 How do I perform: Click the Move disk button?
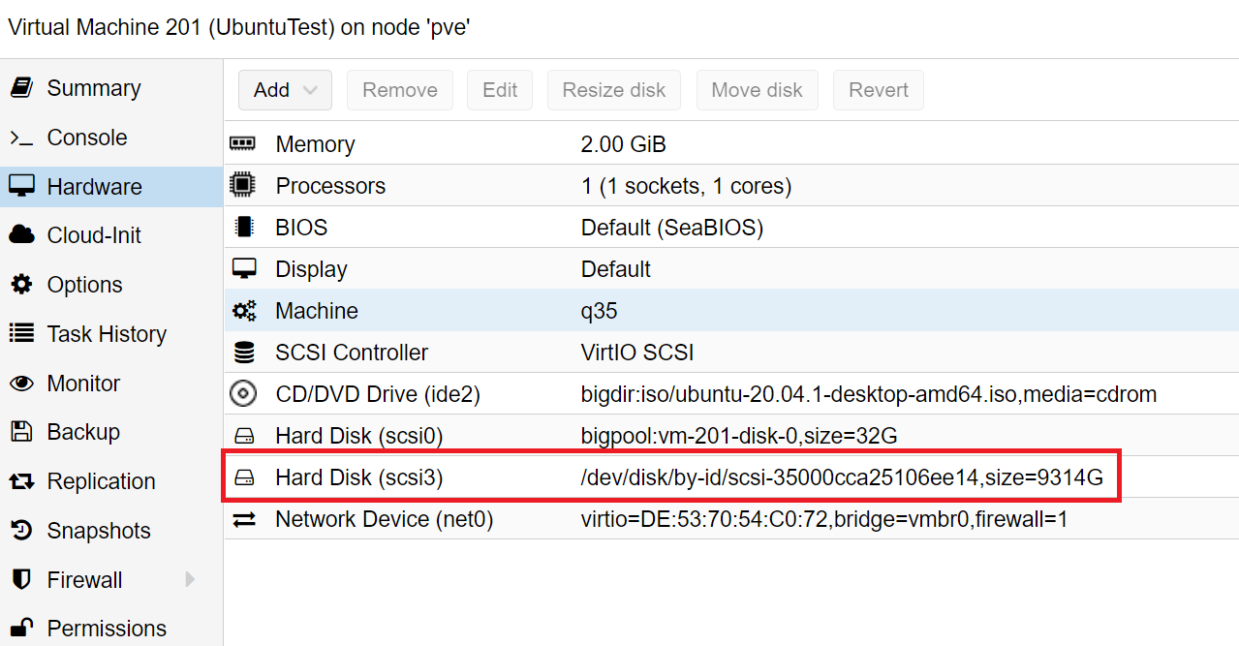pos(757,89)
